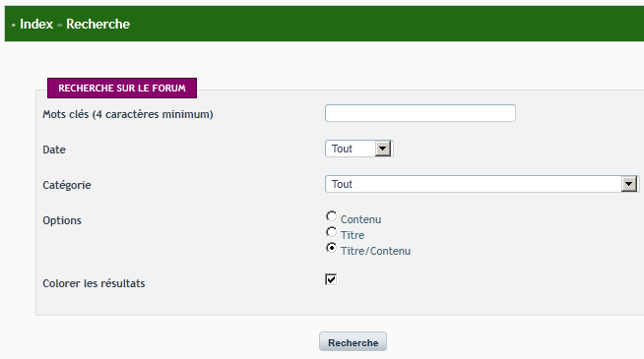Screen dimensions: 644x359
Task: Click the Recherche sur le forum heading
Action: [122, 89]
